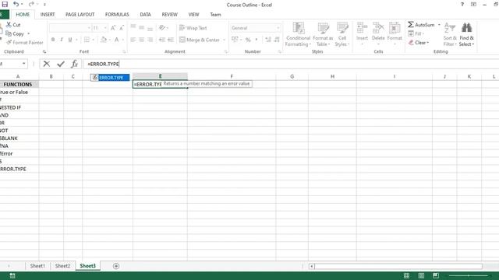The image size is (499, 280).
Task: Toggle Merge & Center
Action: [200, 40]
